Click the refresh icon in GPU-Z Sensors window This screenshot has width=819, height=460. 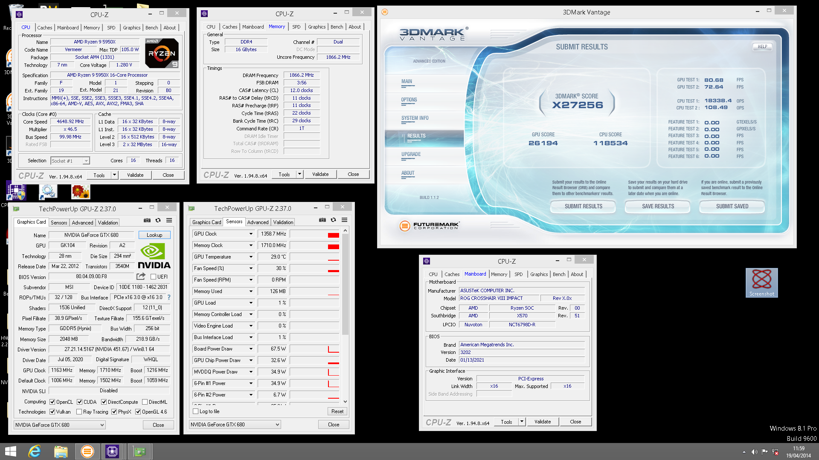[334, 220]
